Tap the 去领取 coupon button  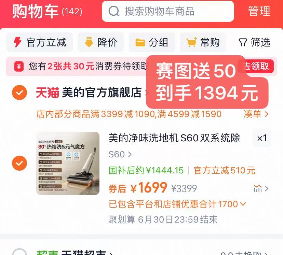(x=257, y=66)
